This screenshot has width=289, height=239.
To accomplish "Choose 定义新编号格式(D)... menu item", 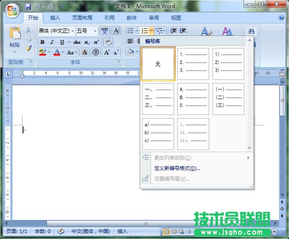I will 177,168.
